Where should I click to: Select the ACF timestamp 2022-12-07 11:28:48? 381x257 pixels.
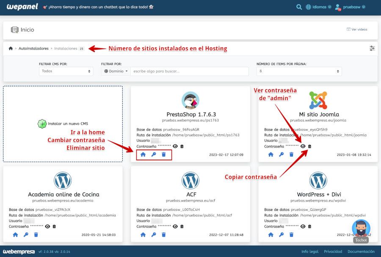tap(226, 235)
